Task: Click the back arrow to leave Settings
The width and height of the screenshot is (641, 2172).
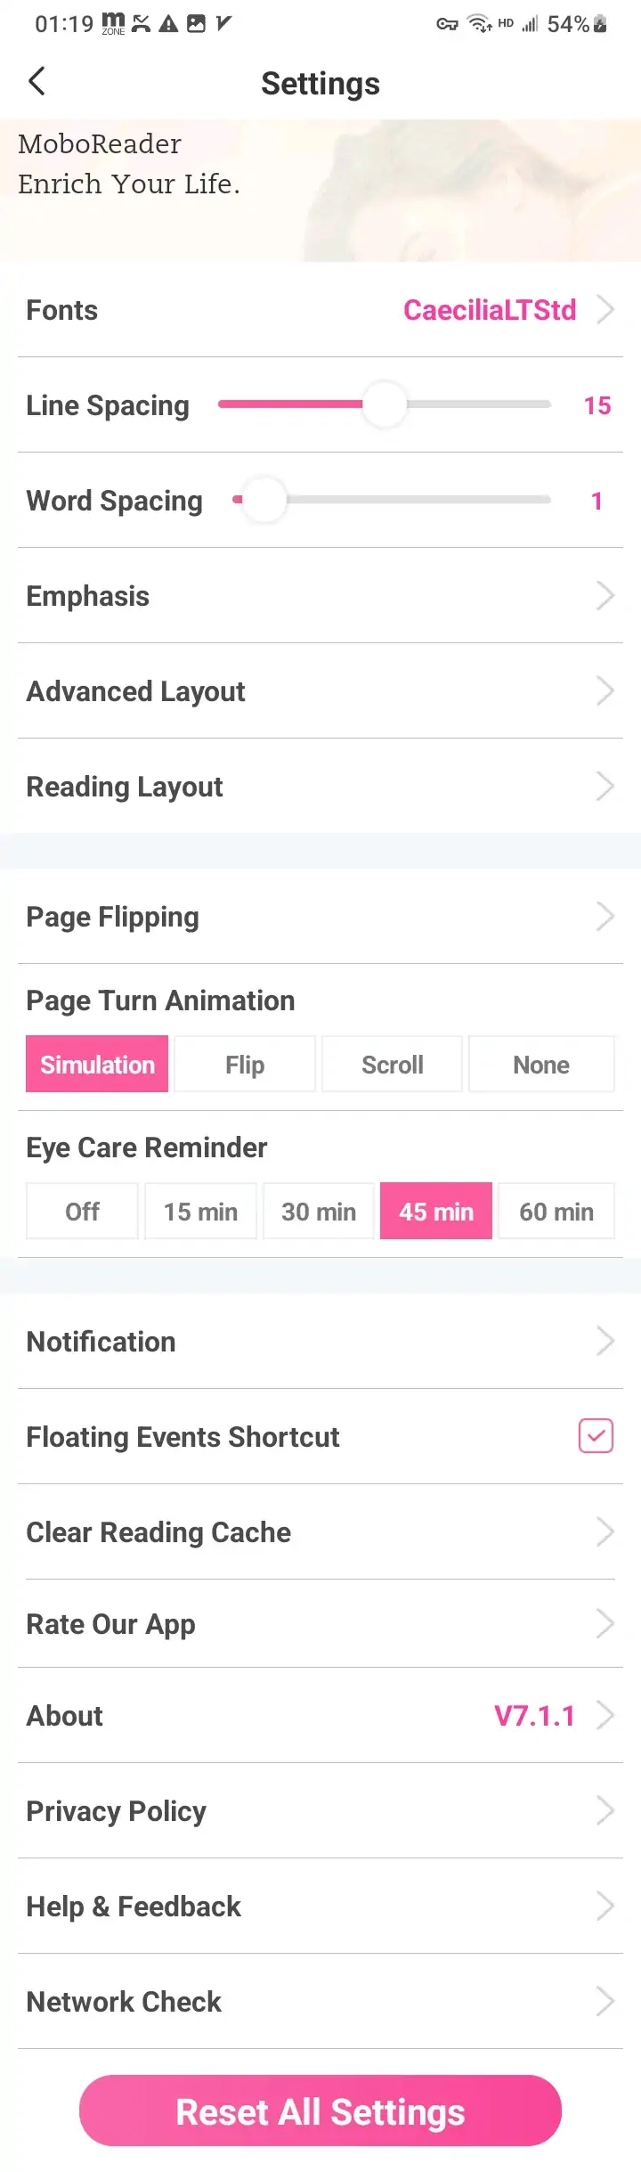Action: coord(37,81)
